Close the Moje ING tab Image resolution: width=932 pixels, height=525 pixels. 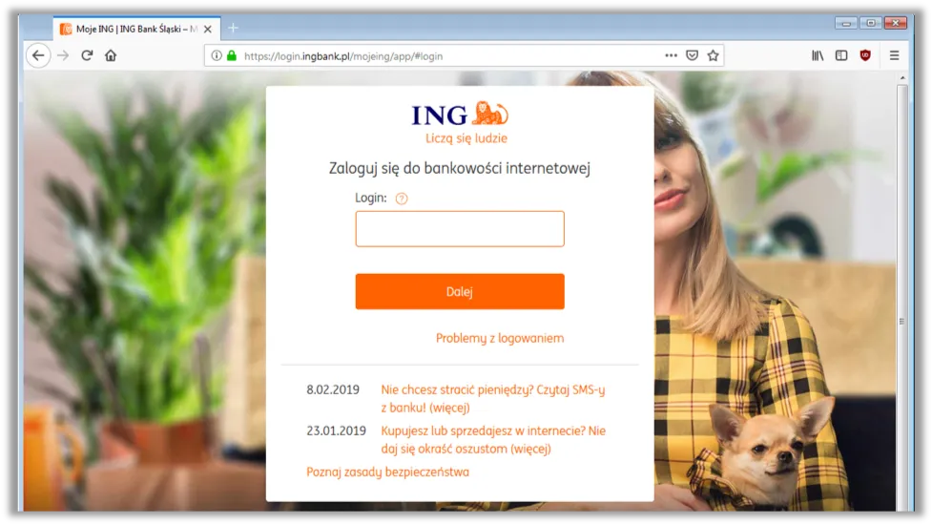coord(207,29)
